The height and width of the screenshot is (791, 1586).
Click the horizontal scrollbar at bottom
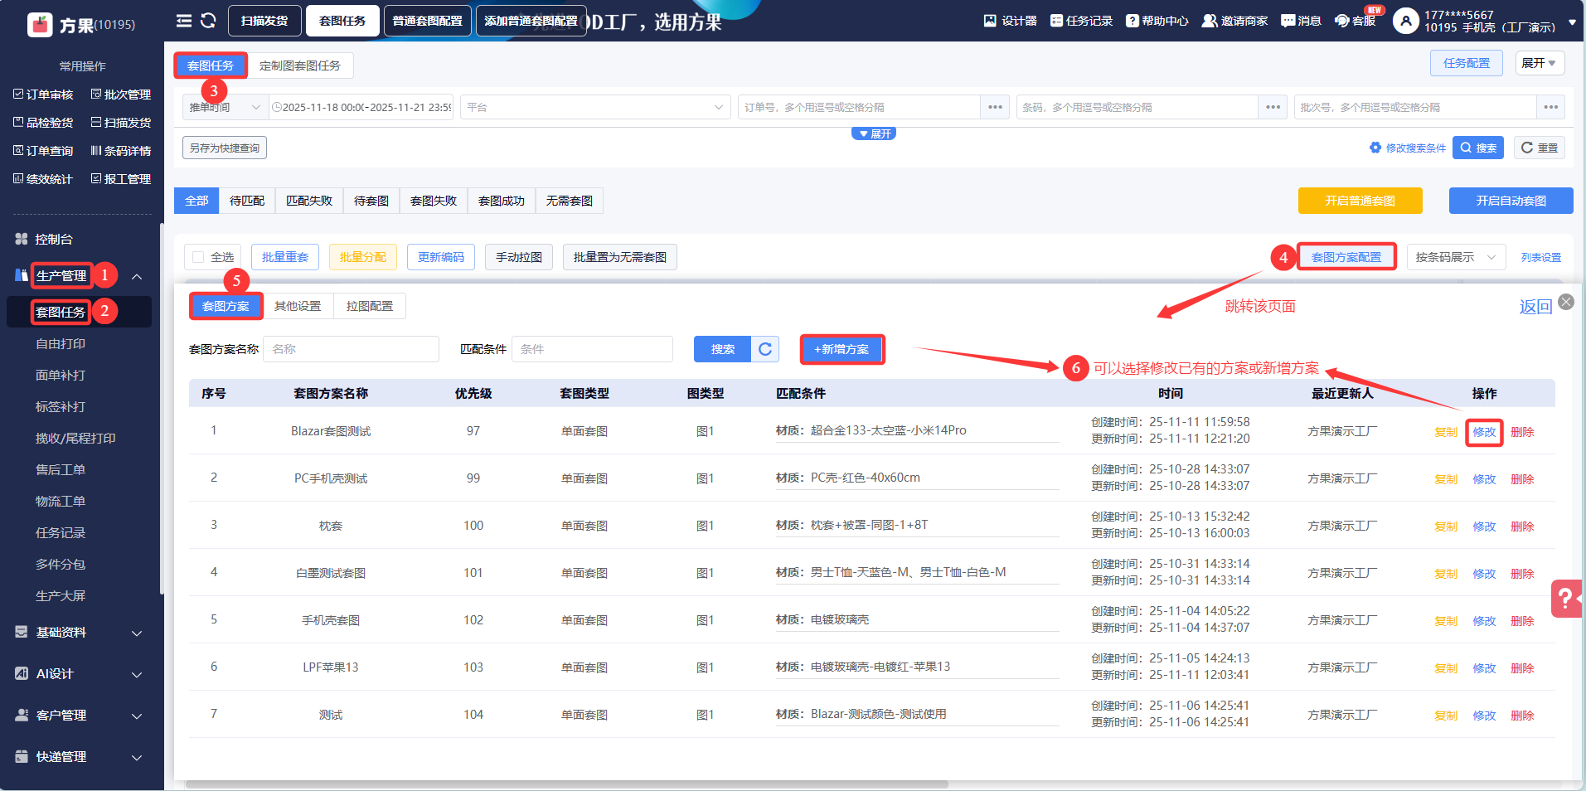(x=566, y=784)
